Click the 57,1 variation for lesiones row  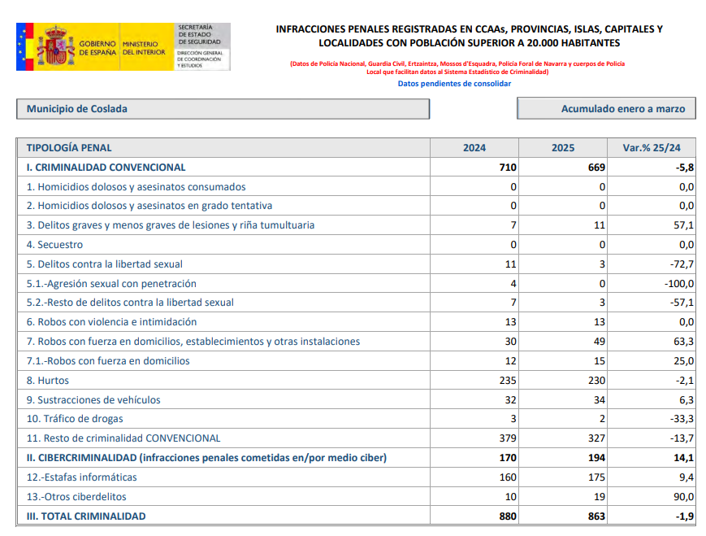(683, 225)
